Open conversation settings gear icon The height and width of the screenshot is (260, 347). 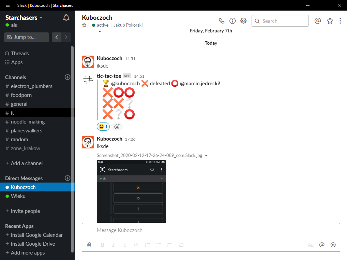pyautogui.click(x=243, y=21)
